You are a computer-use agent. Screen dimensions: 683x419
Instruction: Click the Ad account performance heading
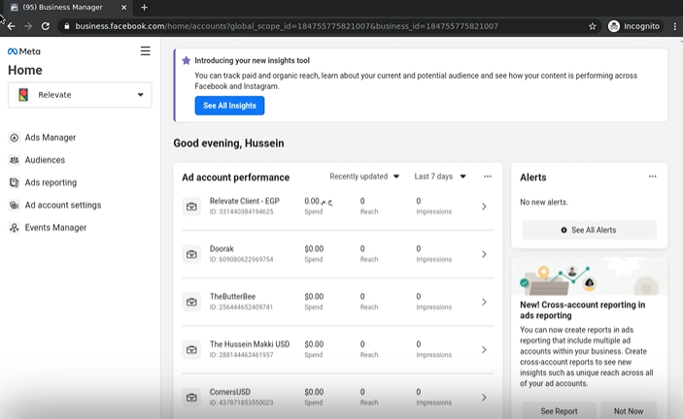click(x=236, y=177)
